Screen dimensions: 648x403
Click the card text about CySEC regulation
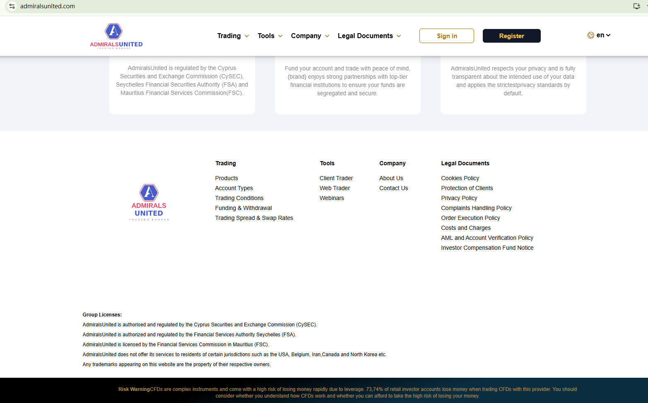point(182,80)
